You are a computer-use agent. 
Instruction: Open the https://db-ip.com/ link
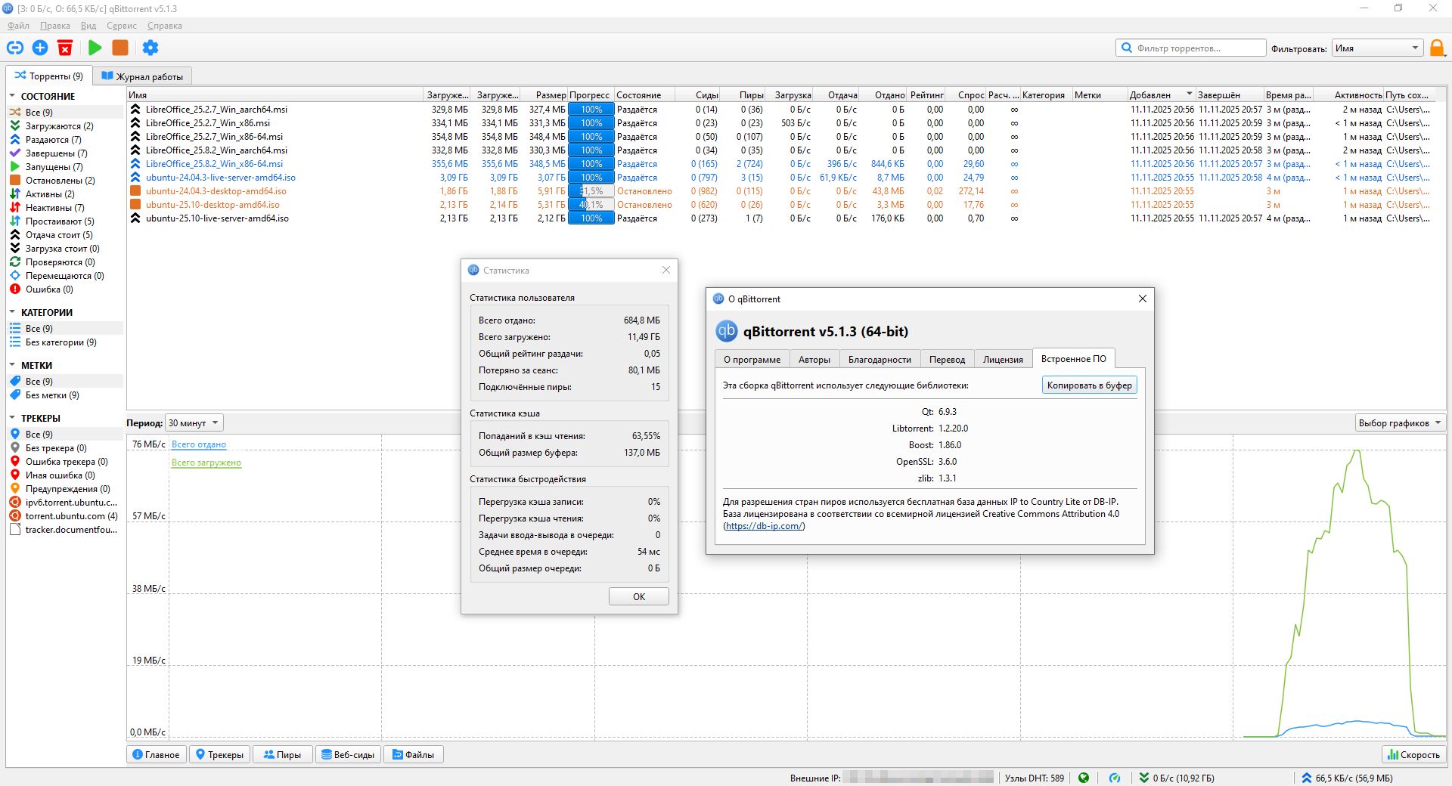pos(764,526)
